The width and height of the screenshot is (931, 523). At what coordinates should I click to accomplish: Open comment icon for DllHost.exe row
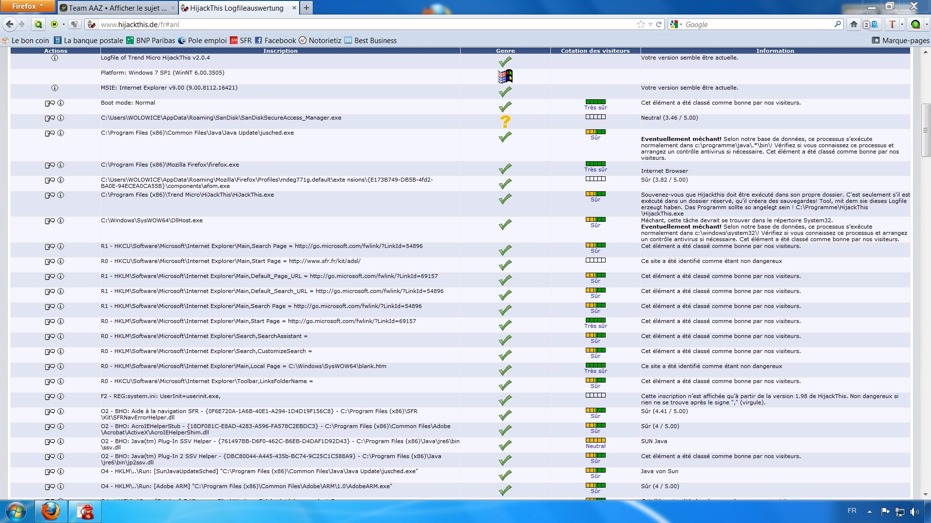[x=49, y=221]
